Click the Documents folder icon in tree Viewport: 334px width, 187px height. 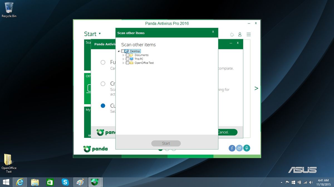coord(131,55)
